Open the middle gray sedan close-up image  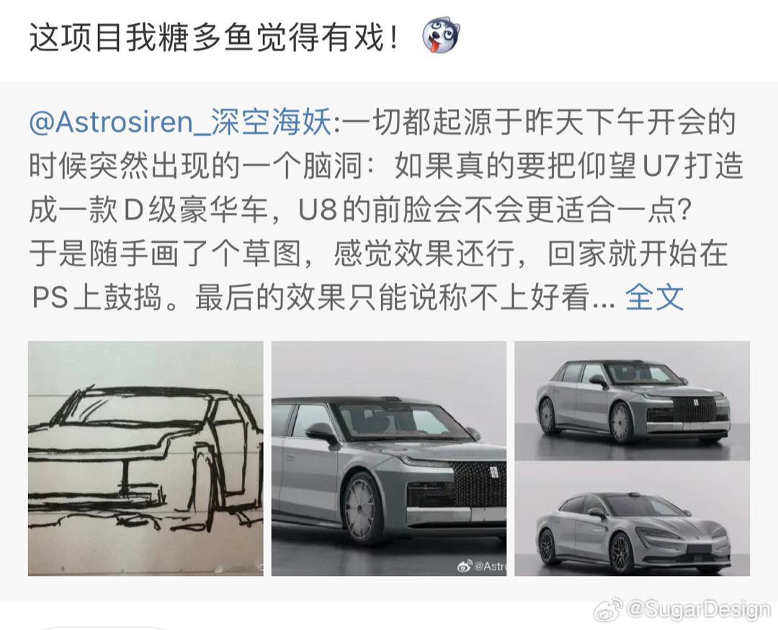click(x=388, y=459)
